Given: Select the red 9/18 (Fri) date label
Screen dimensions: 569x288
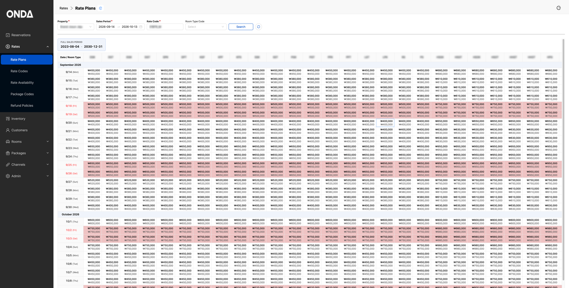Looking at the screenshot, I should tap(72, 106).
